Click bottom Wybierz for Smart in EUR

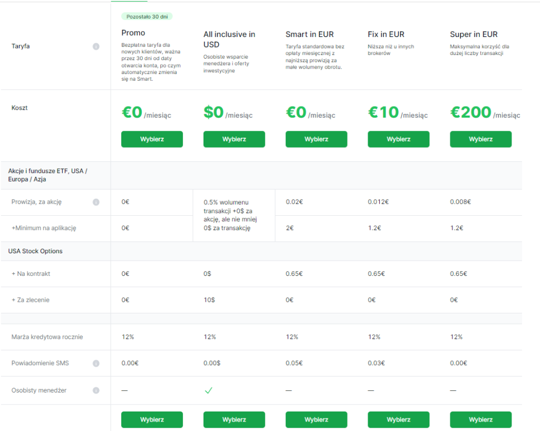point(316,420)
